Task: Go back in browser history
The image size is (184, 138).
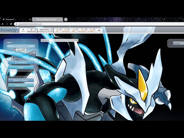Action: pyautogui.click(x=3, y=24)
